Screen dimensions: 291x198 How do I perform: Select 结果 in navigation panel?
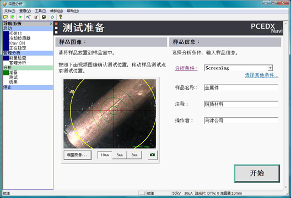[13, 82]
